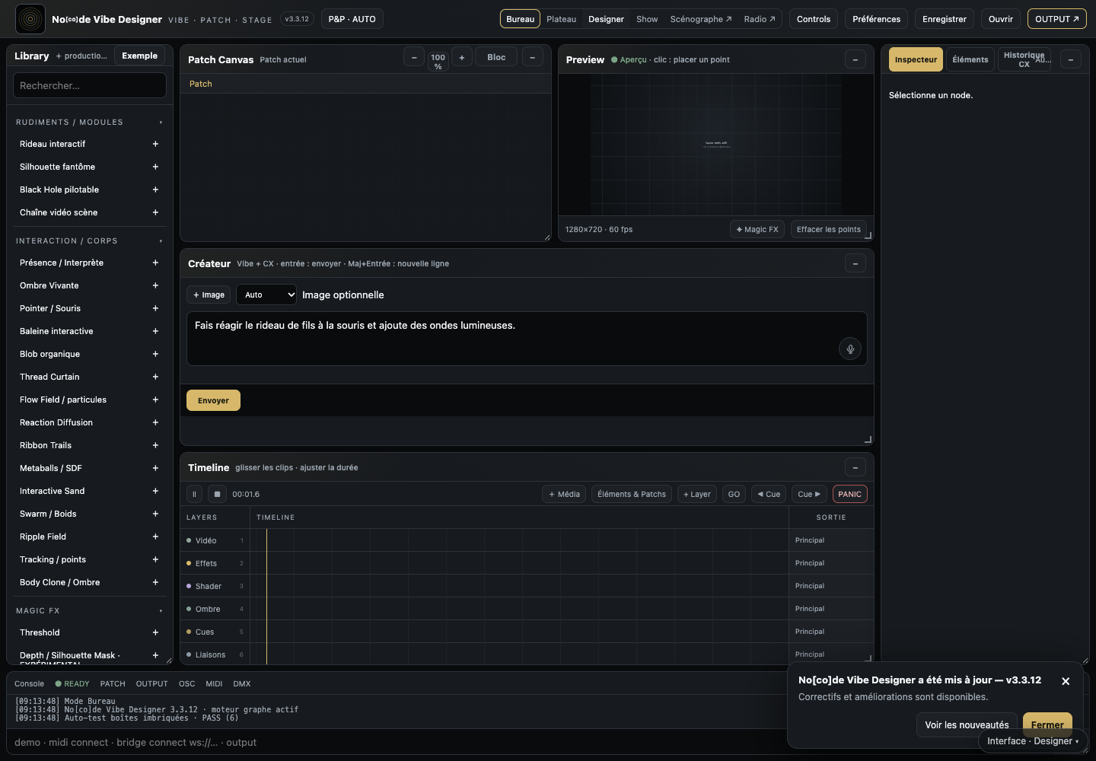Toggle the Magic FX button in Preview
The width and height of the screenshot is (1096, 761).
(x=757, y=229)
